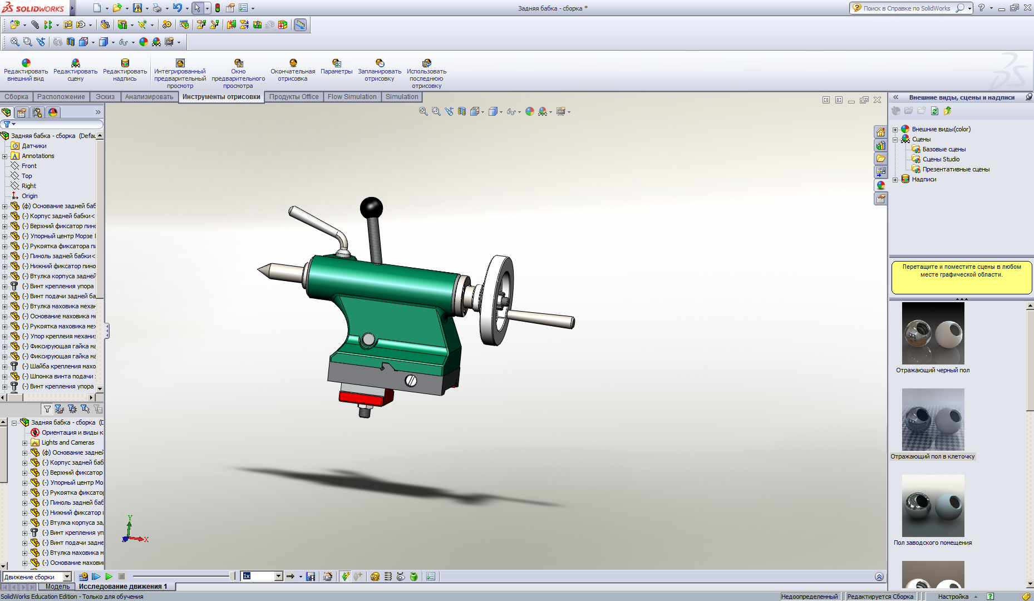Select Презентативные сцены folder
Viewport: 1034px width, 601px height.
point(956,169)
